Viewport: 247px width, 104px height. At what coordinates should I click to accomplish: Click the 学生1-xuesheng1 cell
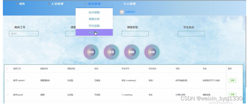tap(129, 81)
